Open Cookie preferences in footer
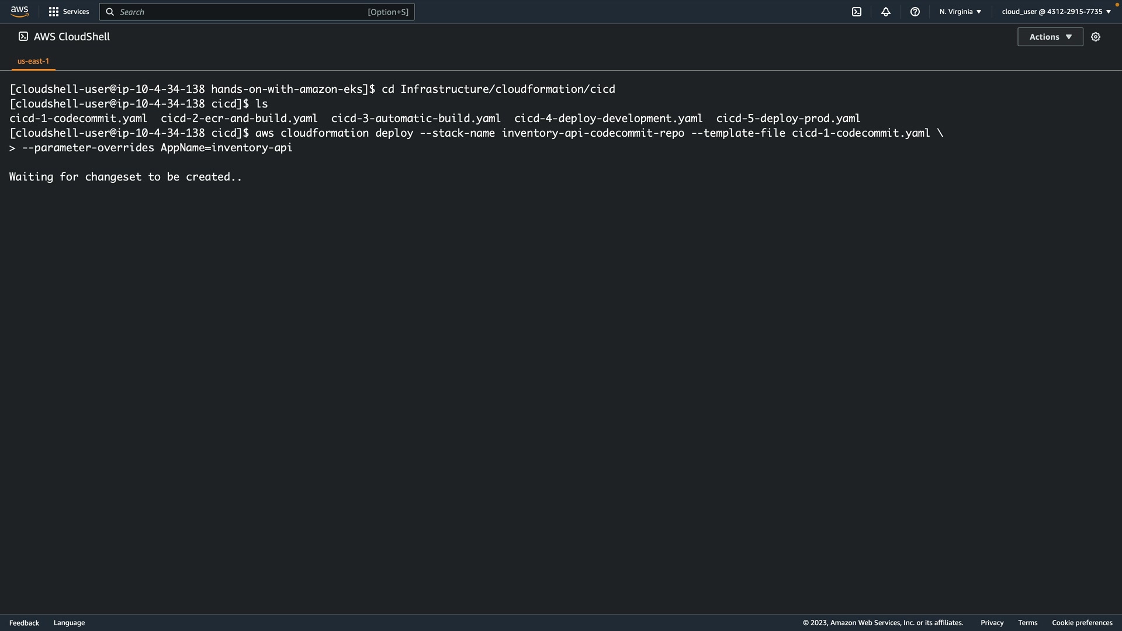Screen dimensions: 1122x631 coord(1082,623)
